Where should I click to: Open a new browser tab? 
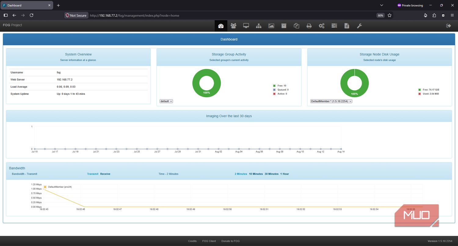pos(58,5)
